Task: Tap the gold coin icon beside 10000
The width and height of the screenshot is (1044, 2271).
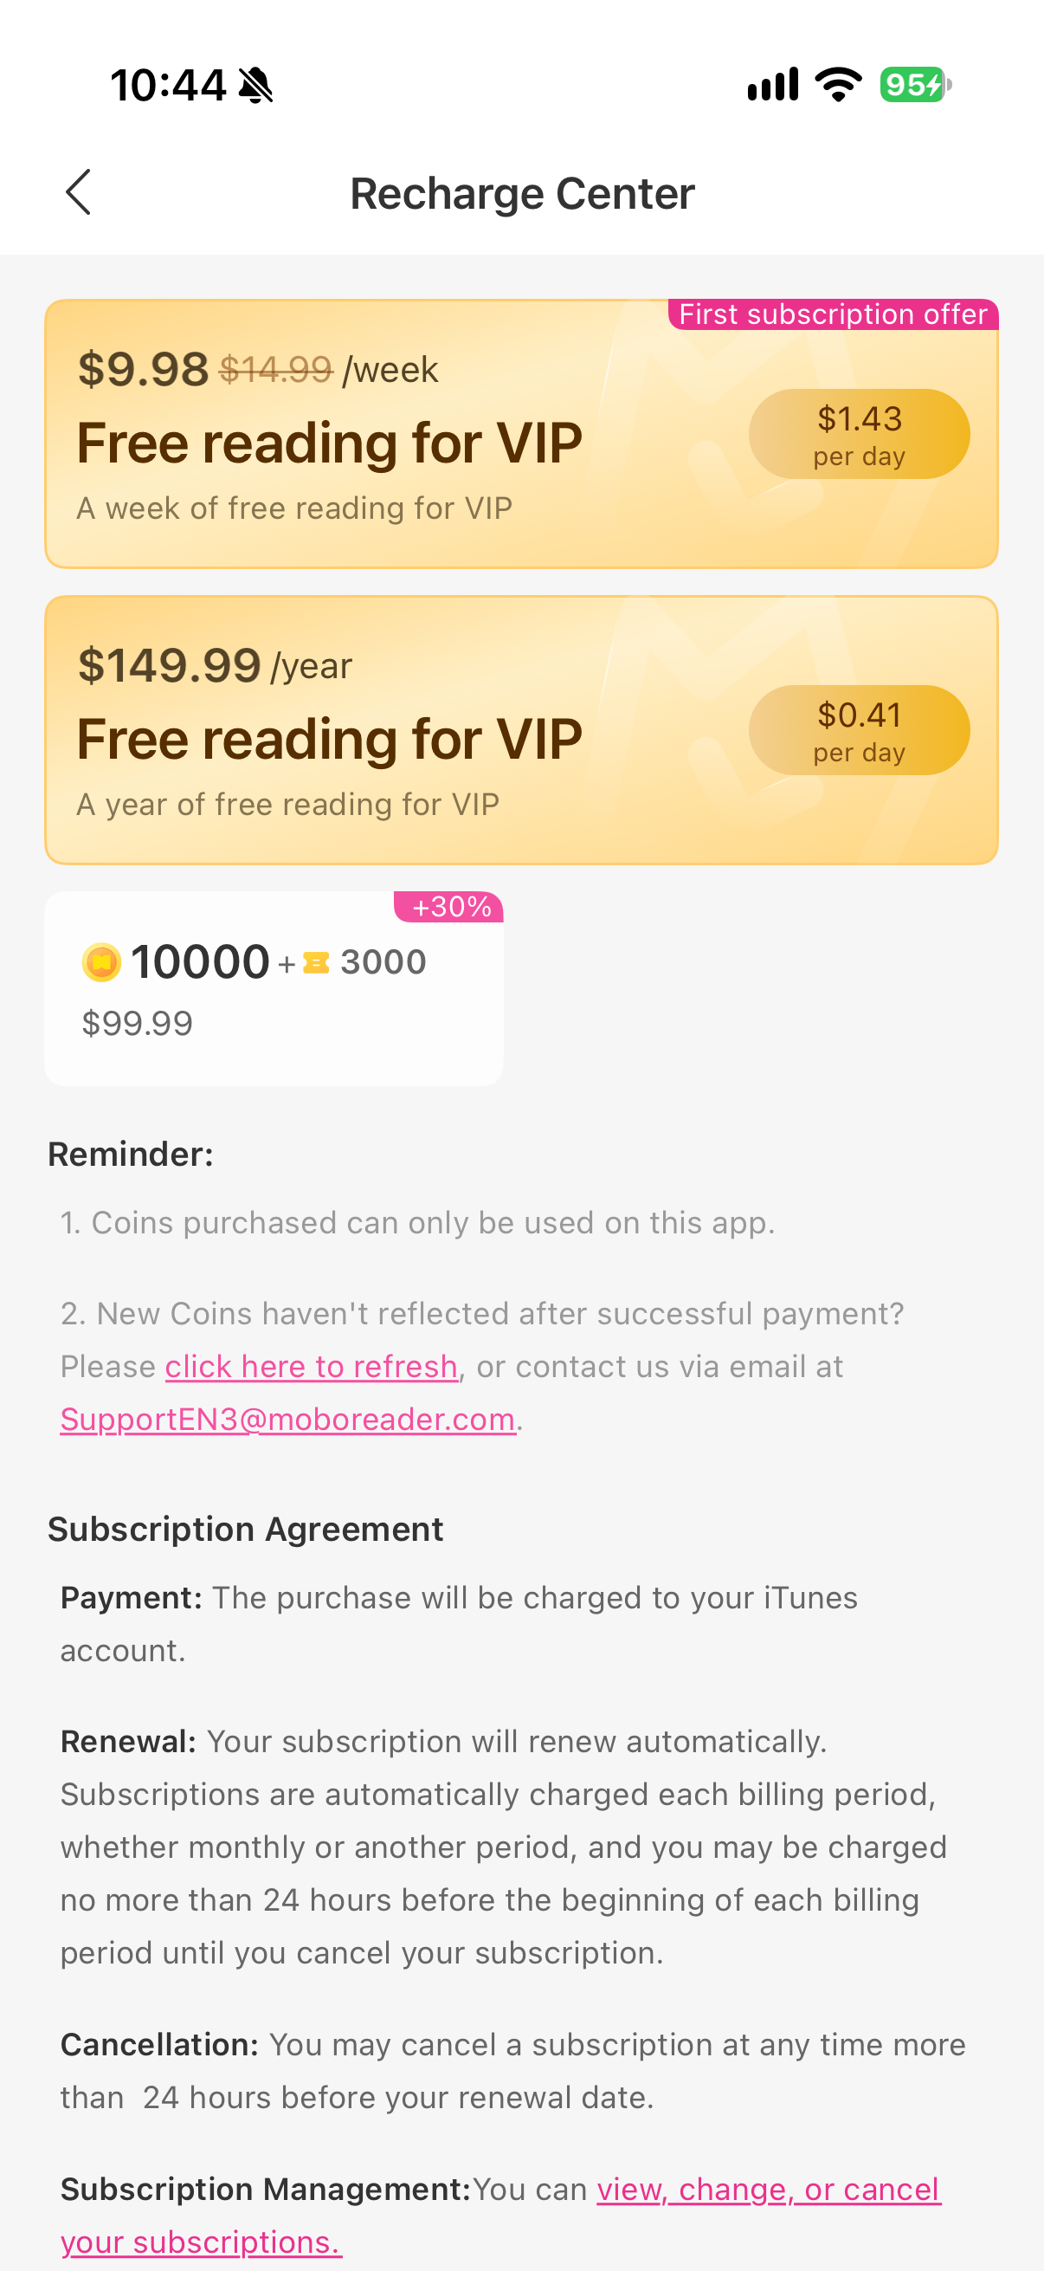Action: [101, 961]
